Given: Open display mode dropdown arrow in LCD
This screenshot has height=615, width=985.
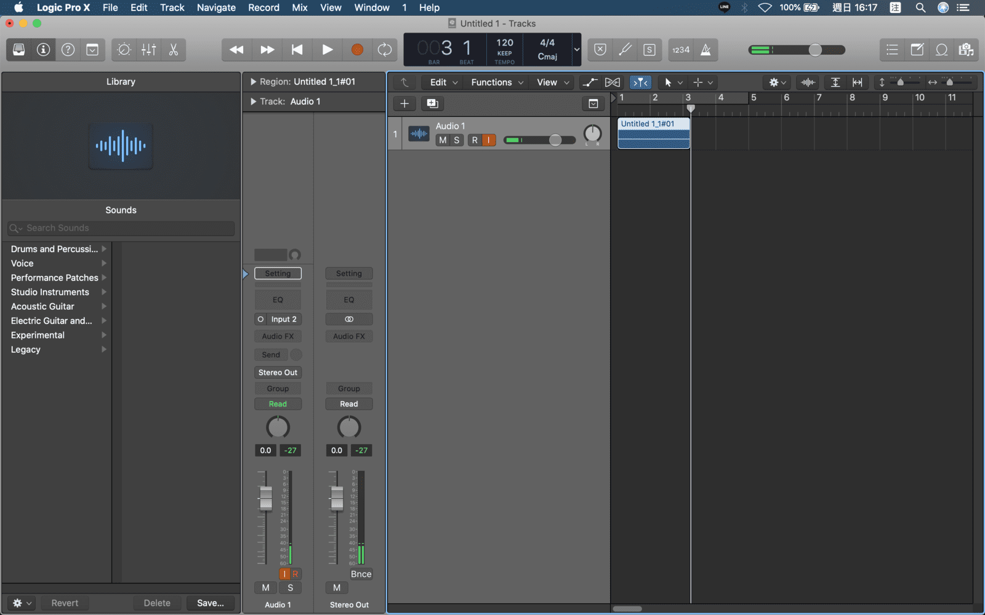Looking at the screenshot, I should pos(576,50).
